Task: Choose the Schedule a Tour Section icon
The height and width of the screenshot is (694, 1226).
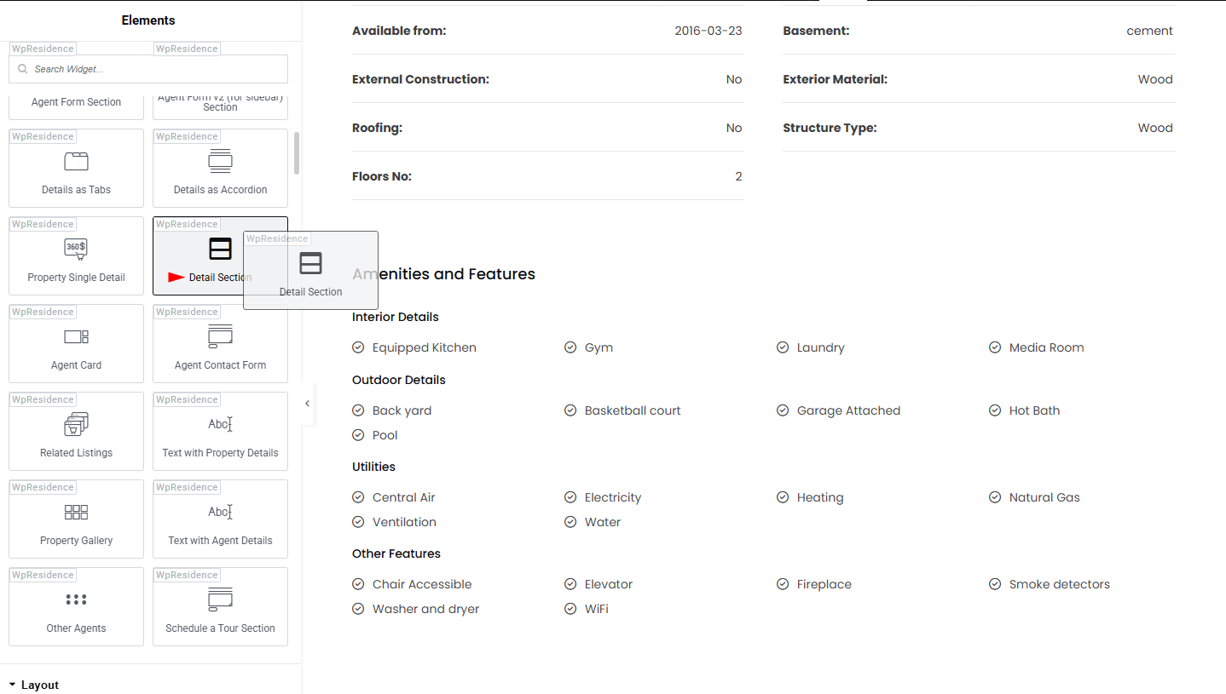Action: point(220,599)
